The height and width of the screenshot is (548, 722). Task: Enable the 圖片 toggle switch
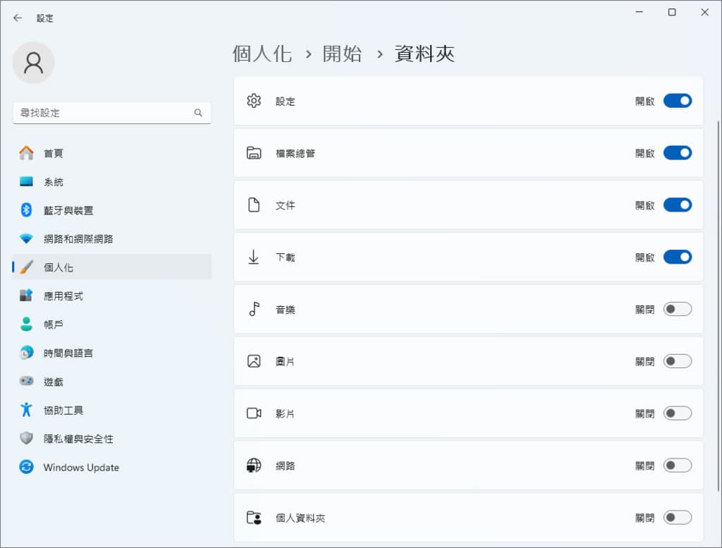(678, 361)
